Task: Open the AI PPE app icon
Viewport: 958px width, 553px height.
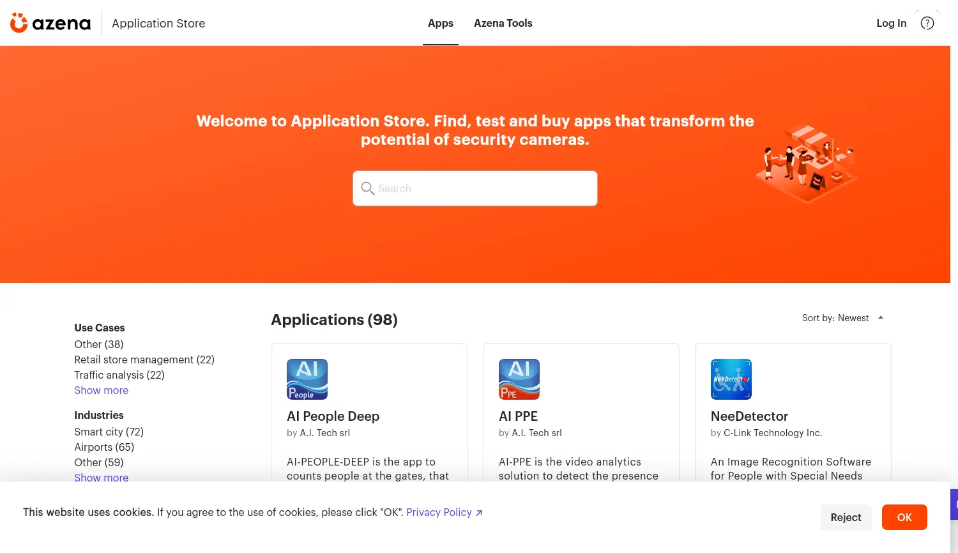Action: [x=519, y=379]
